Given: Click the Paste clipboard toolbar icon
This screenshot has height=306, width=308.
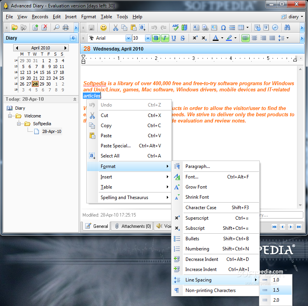Looking at the screenshot, I should click(x=133, y=28).
